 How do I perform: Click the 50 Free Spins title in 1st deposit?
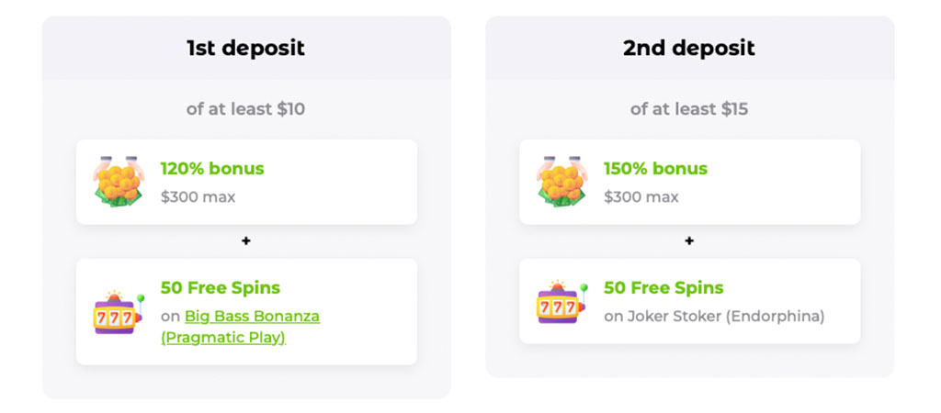point(221,288)
